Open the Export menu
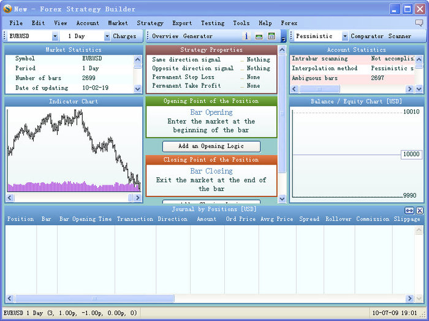 tap(182, 23)
